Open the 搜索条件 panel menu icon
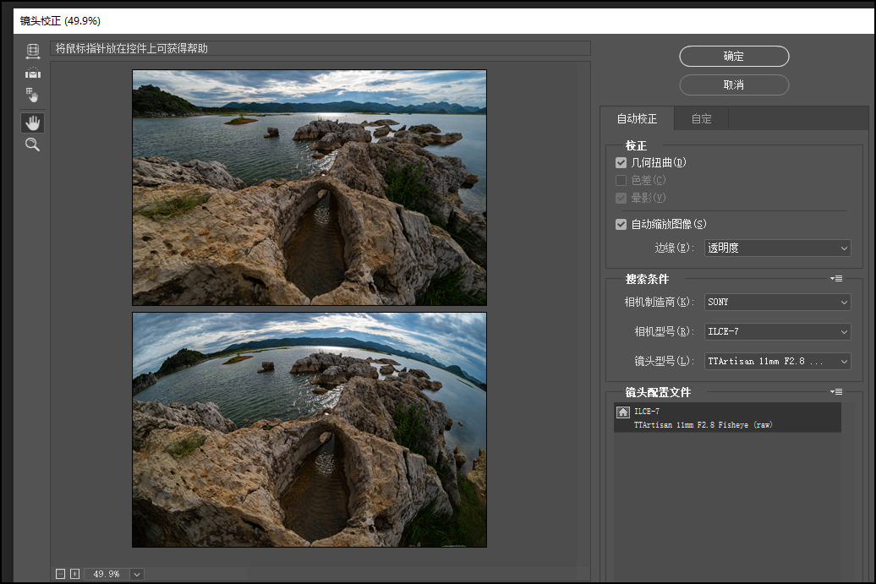 click(836, 278)
